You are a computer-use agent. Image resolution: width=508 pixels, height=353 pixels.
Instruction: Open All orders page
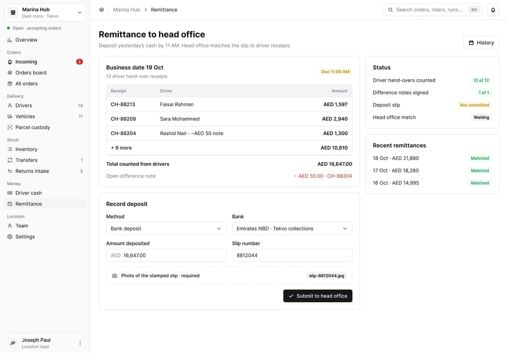(x=45, y=84)
